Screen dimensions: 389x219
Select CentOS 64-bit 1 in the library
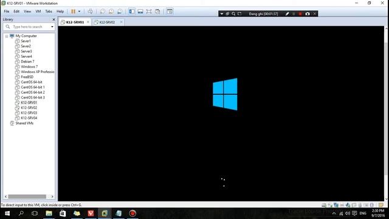(33, 87)
